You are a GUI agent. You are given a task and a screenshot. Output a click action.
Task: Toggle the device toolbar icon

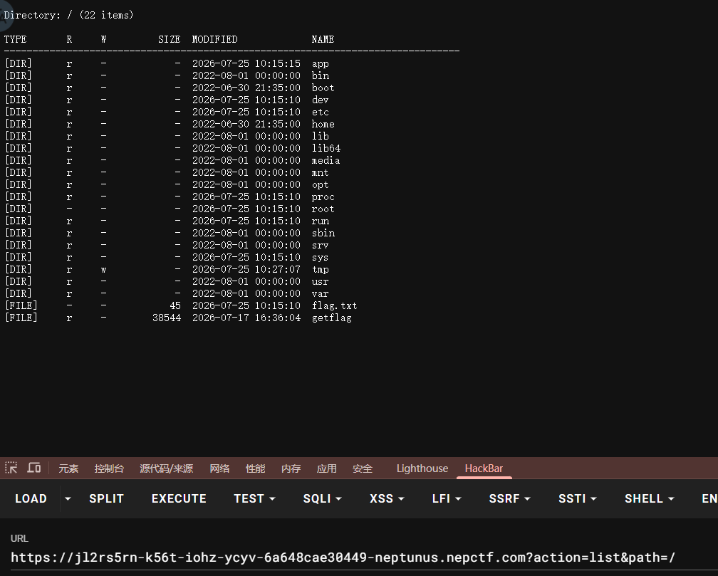point(34,468)
